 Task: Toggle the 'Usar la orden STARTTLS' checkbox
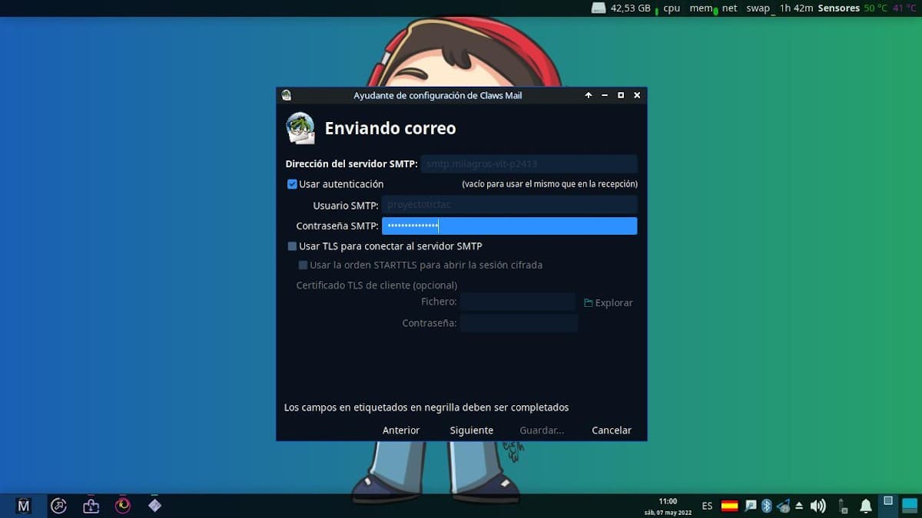[x=303, y=265]
